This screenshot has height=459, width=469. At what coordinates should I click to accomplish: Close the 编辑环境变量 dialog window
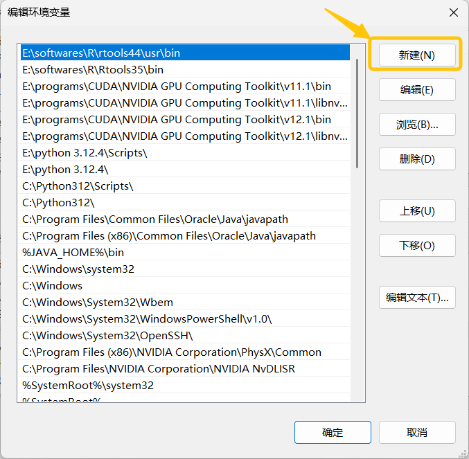(x=454, y=12)
